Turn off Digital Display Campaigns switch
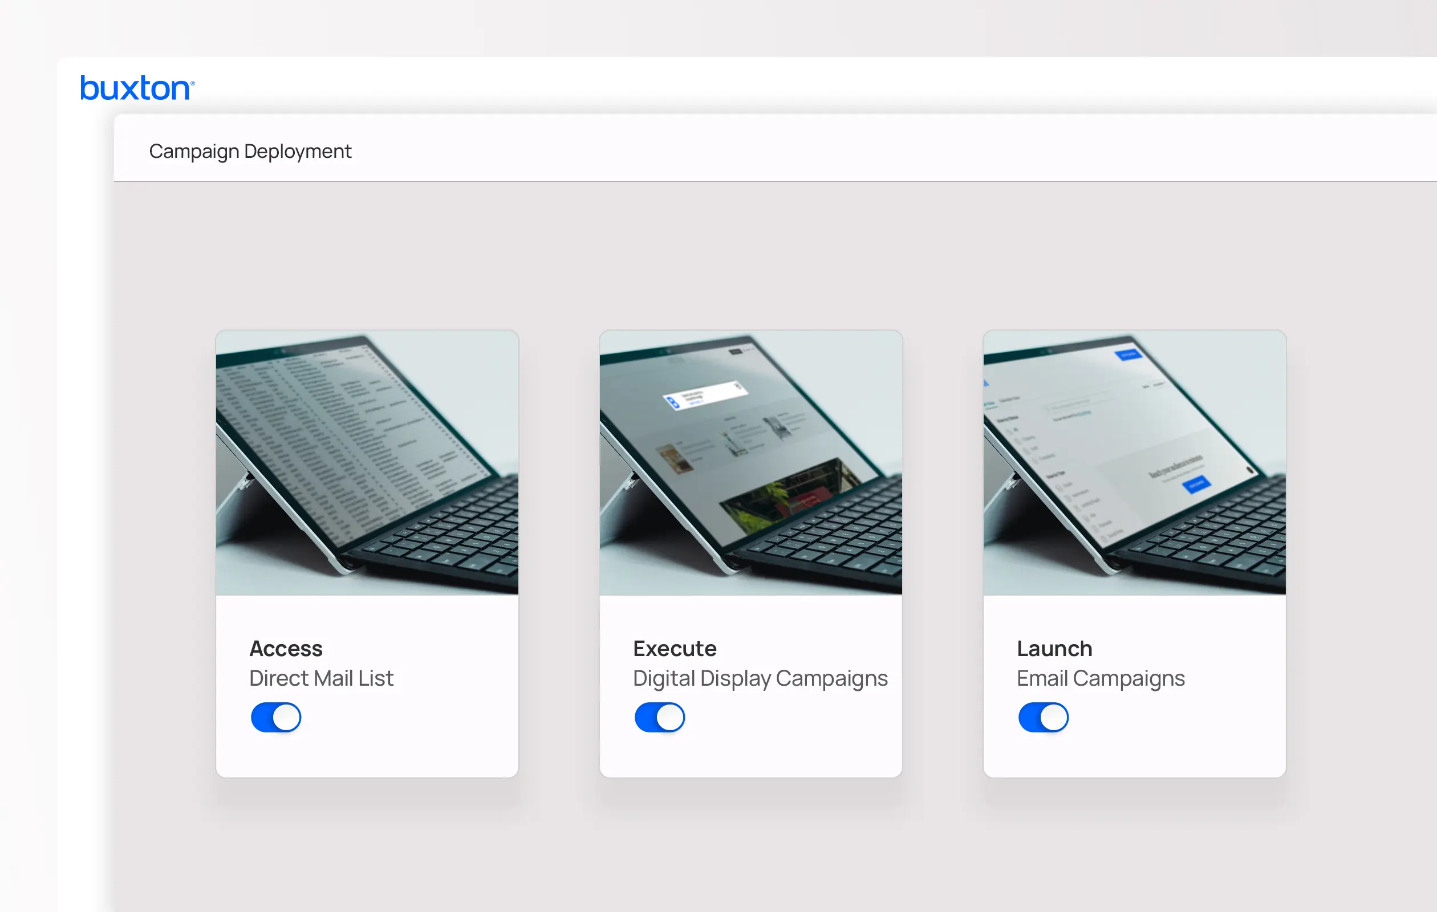 tap(659, 718)
